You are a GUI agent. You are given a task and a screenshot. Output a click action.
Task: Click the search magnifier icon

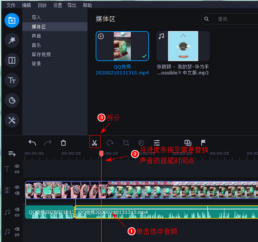click(x=206, y=19)
